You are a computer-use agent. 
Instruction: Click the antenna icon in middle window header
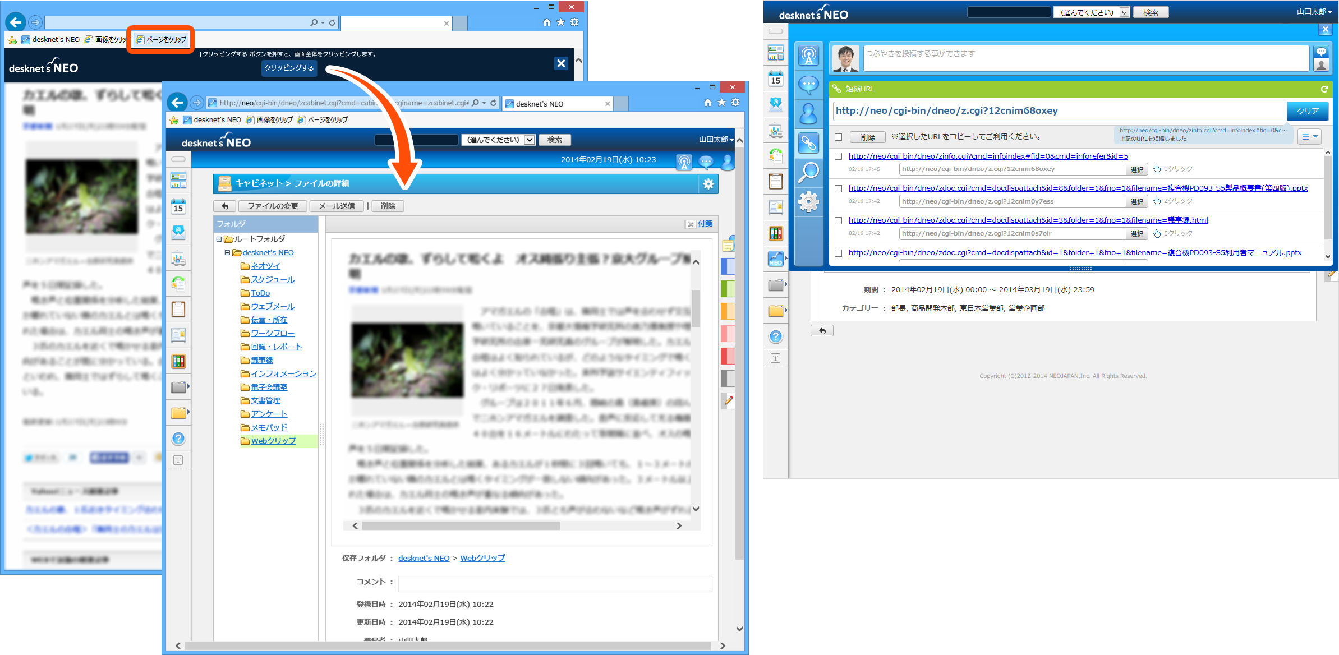684,163
